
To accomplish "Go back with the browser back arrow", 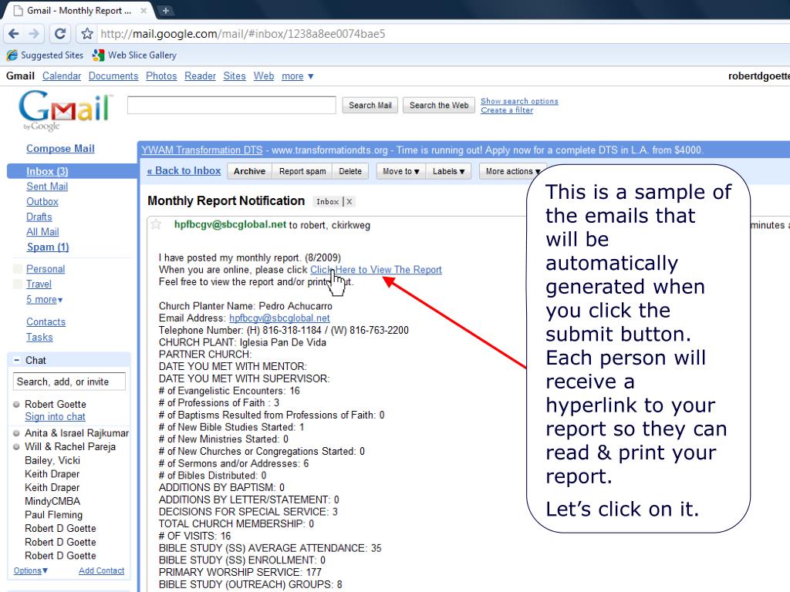I will [14, 34].
